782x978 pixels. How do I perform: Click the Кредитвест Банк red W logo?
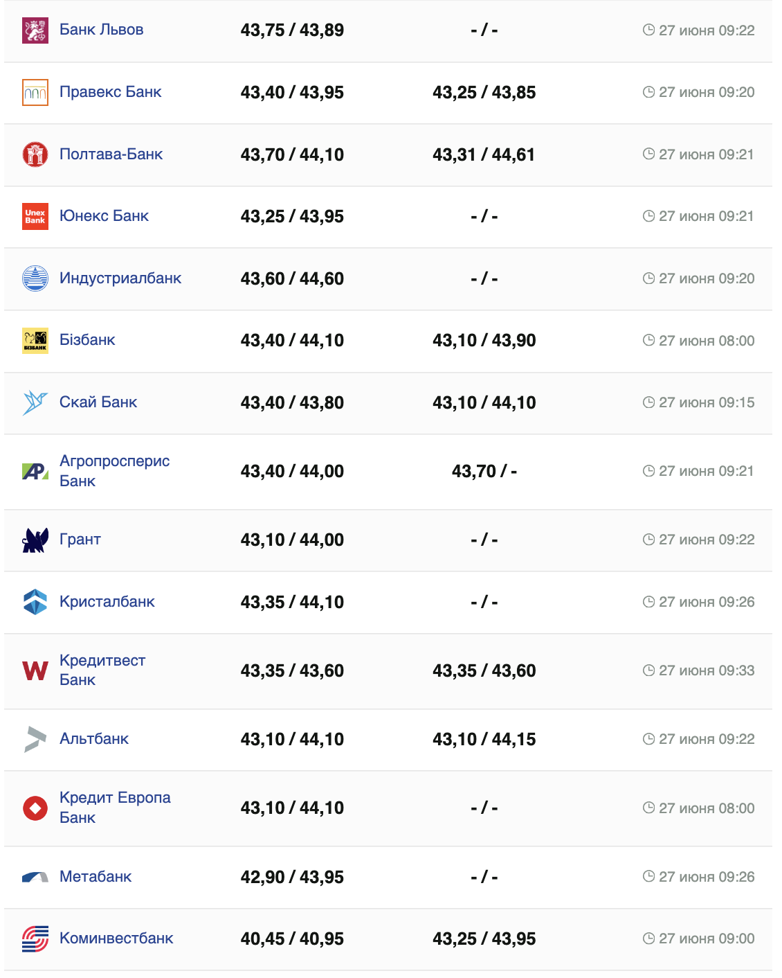coord(35,670)
